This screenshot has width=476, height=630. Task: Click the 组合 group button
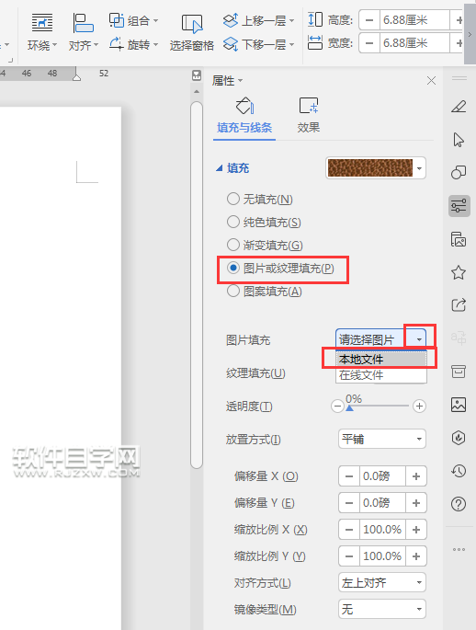pos(133,20)
